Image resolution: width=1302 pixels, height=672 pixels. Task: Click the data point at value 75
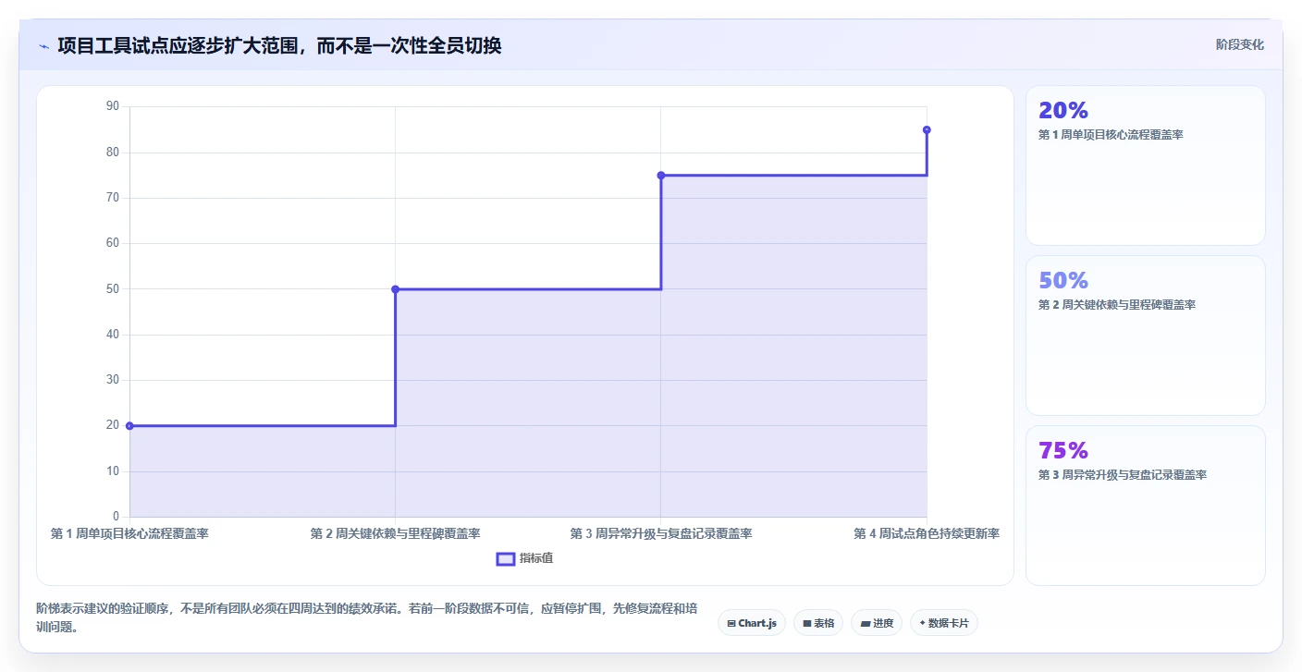661,176
